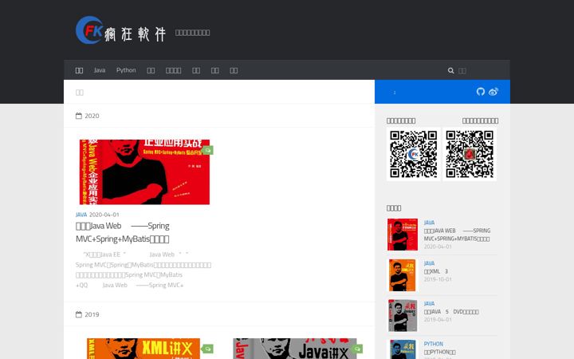574x359 pixels.
Task: Click the calendar icon beside 2019
Action: 79,314
